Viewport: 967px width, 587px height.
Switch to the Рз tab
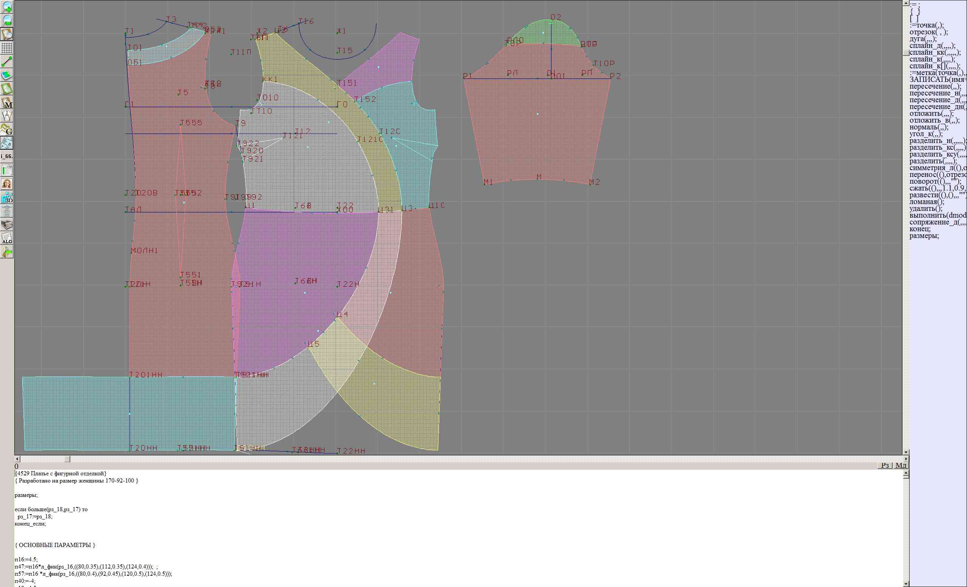point(885,465)
